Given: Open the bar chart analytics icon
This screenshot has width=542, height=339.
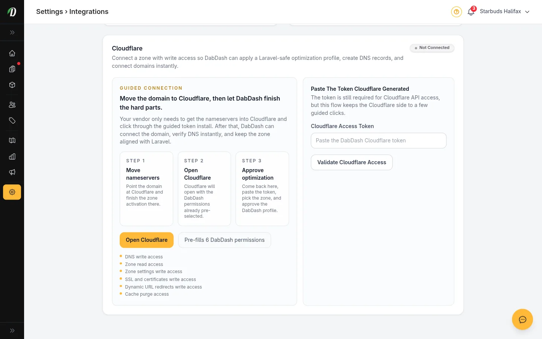Looking at the screenshot, I should 12,156.
